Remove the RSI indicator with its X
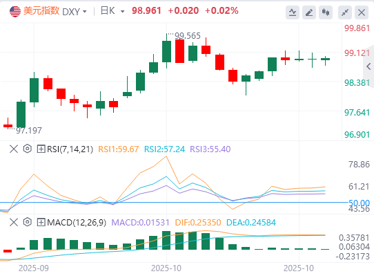Viewport: 374px width, 276px height. click(x=14, y=149)
